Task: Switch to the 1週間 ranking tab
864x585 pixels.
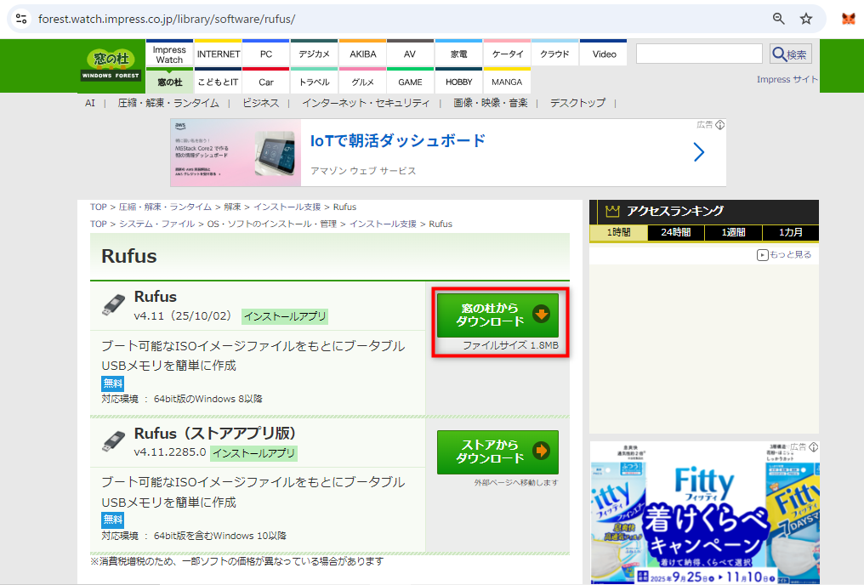Action: pos(733,233)
